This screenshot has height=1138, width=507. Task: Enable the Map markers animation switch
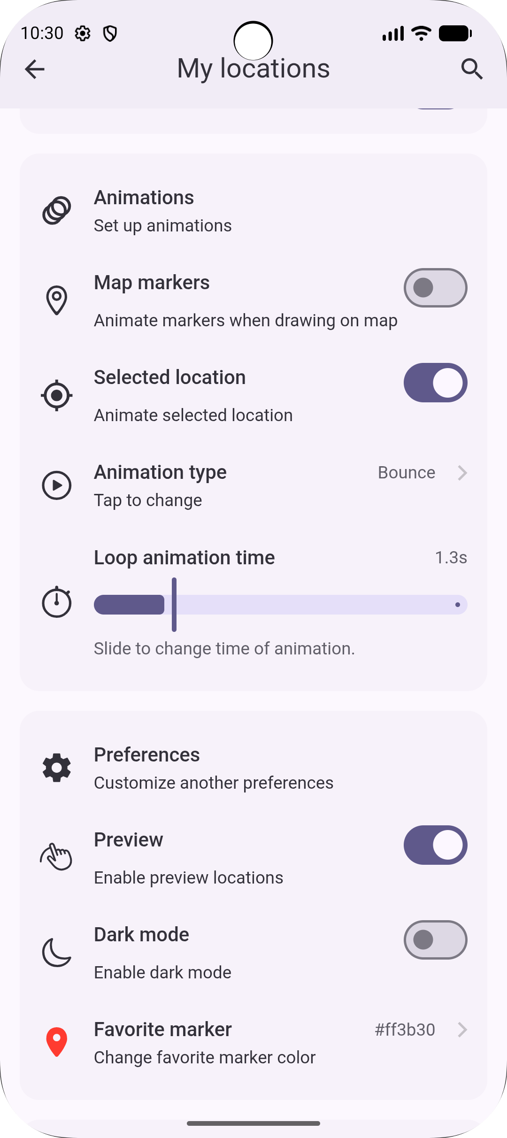pos(435,288)
